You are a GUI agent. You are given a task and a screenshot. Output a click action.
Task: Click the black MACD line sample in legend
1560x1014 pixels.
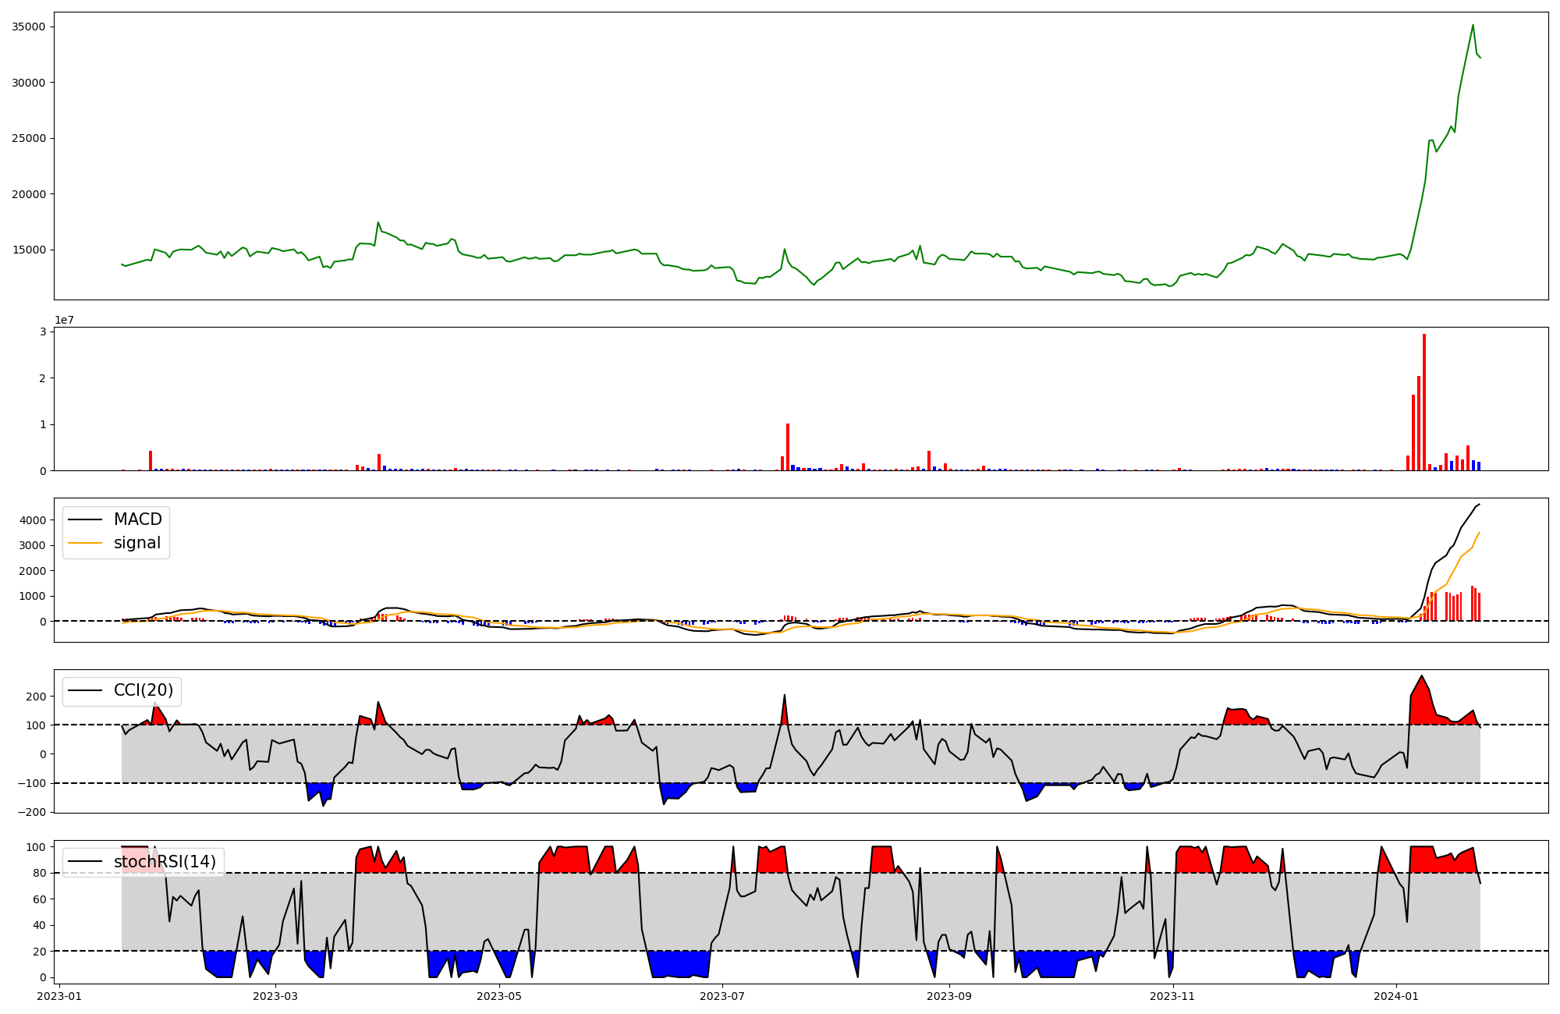pyautogui.click(x=85, y=519)
